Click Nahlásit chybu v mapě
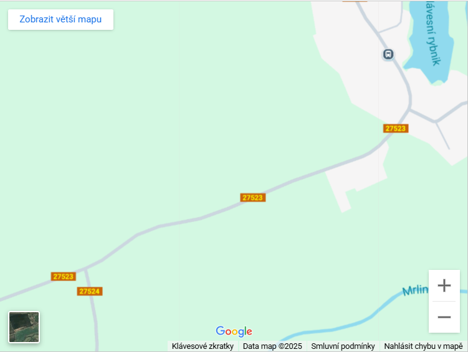The height and width of the screenshot is (352, 468). coord(423,346)
